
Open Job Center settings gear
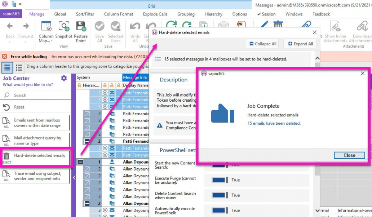[64, 78]
